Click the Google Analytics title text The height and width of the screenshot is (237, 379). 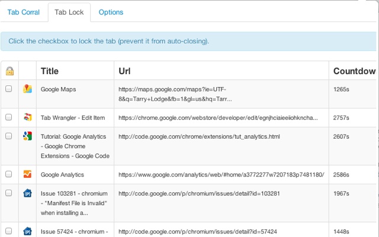tap(62, 175)
